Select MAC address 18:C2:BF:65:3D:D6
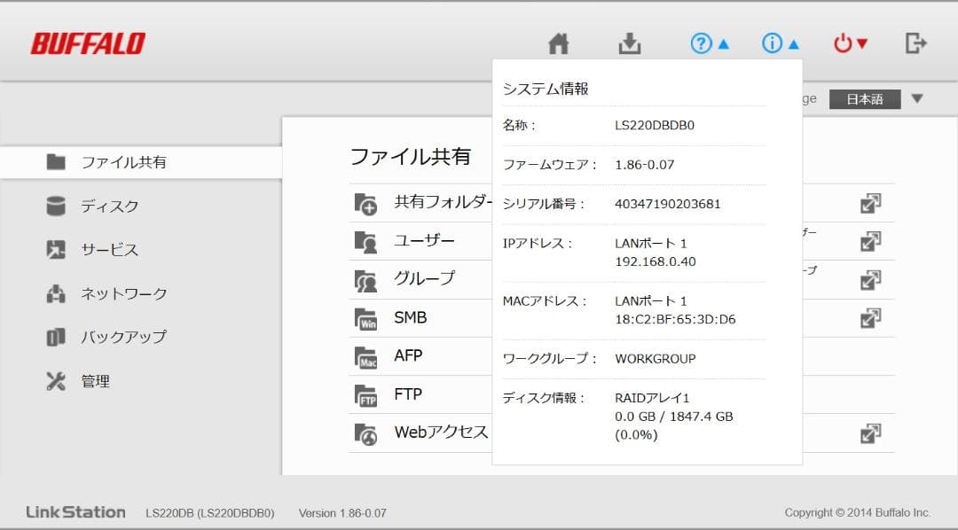958x530 pixels. click(x=675, y=319)
